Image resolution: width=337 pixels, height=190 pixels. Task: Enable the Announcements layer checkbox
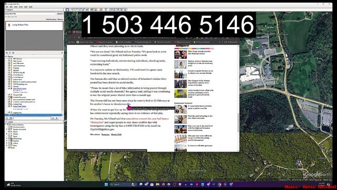[9, 127]
